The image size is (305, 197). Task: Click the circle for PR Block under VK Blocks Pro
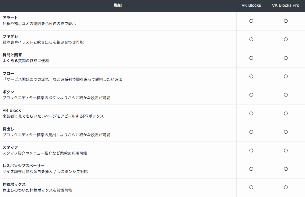coord(286,113)
